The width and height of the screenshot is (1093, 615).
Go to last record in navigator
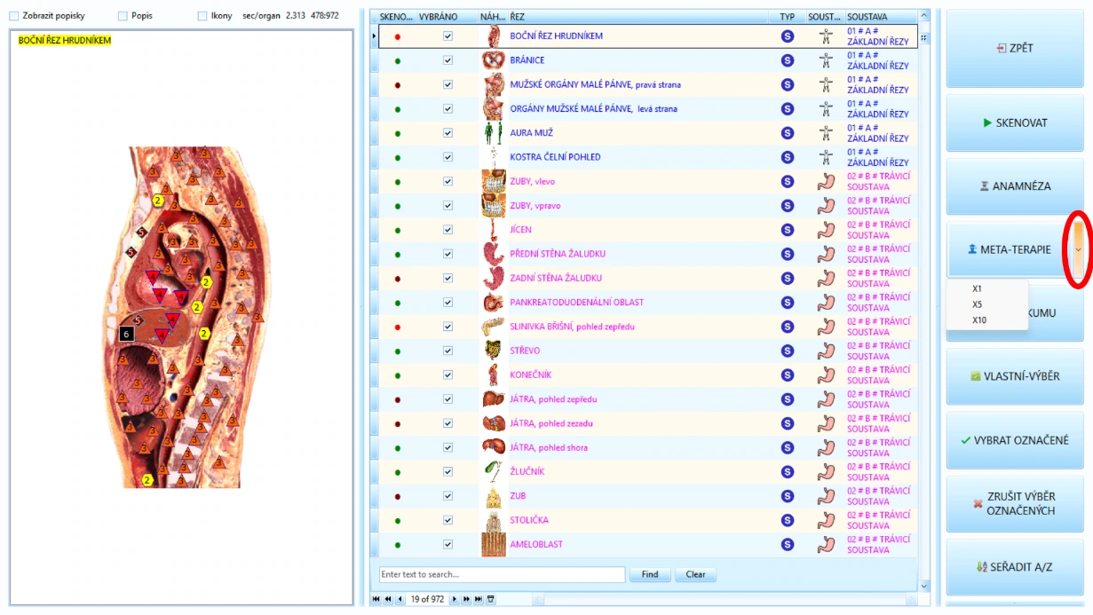click(x=478, y=600)
